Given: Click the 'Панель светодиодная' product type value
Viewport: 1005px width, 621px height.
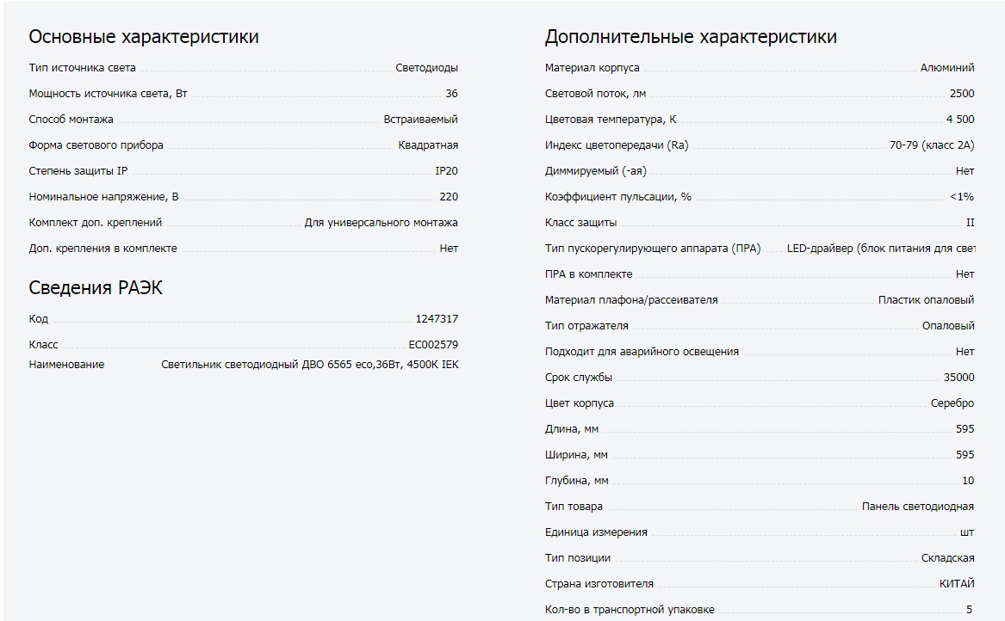Looking at the screenshot, I should tap(917, 507).
